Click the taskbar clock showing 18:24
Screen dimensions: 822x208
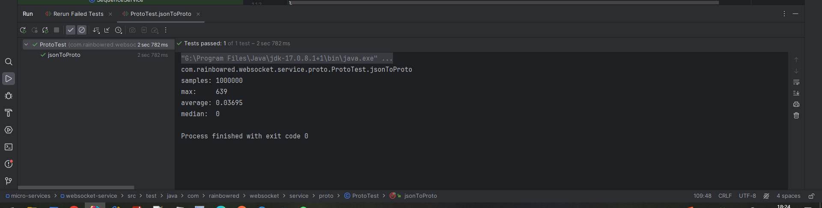tap(783, 206)
